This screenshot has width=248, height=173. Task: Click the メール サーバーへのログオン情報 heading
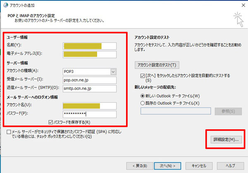[x=32, y=97]
